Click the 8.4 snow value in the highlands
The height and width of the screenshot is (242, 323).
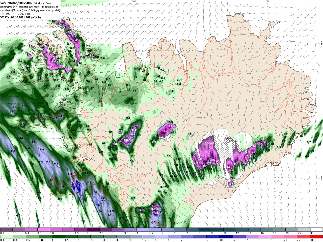(x=134, y=130)
